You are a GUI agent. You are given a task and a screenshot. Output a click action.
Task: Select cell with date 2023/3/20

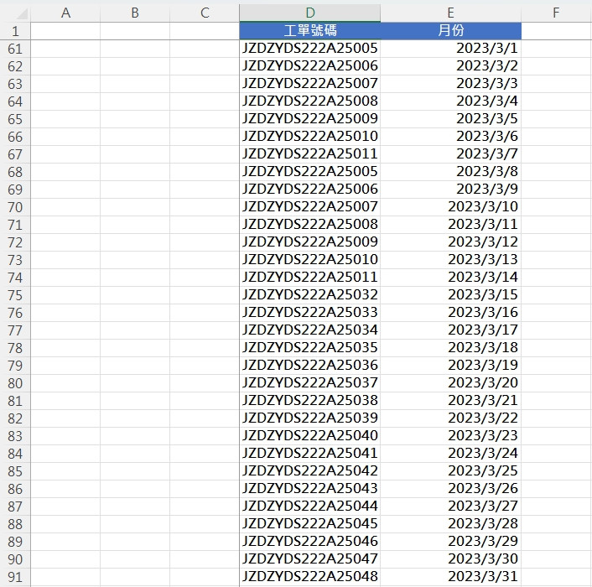pyautogui.click(x=451, y=383)
